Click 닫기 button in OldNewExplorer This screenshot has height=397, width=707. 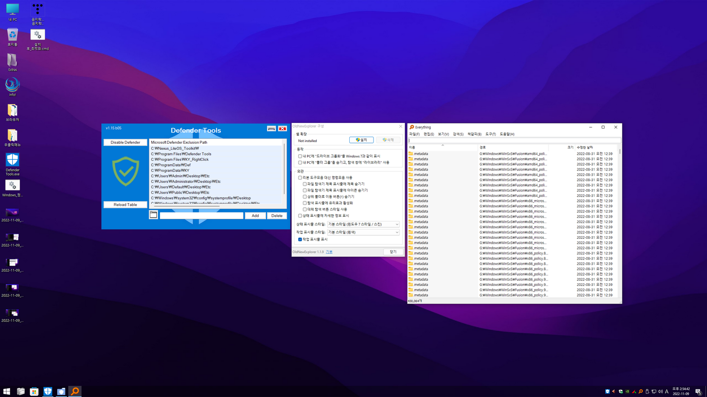[393, 252]
